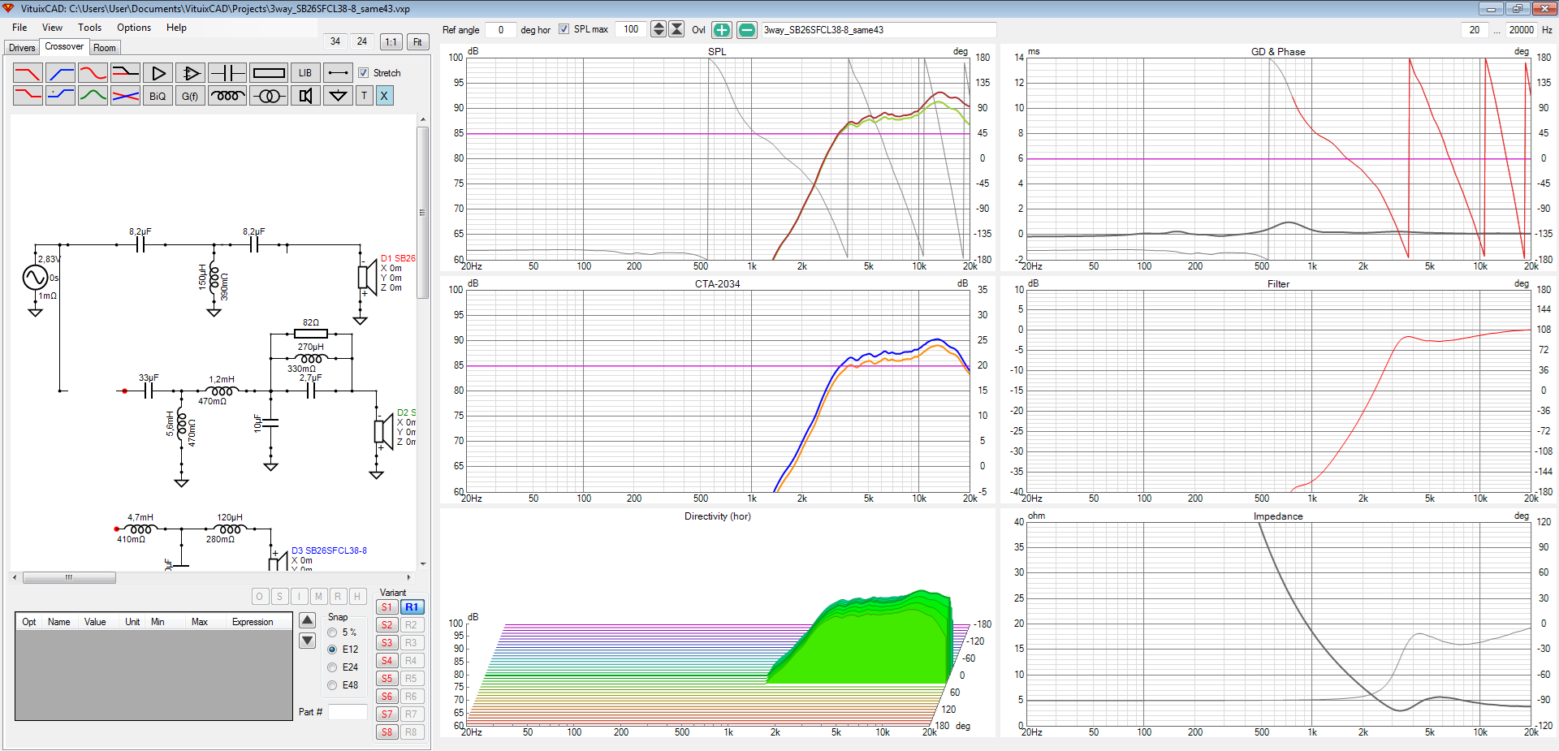Select the red low-pass filter block icon

(x=28, y=73)
